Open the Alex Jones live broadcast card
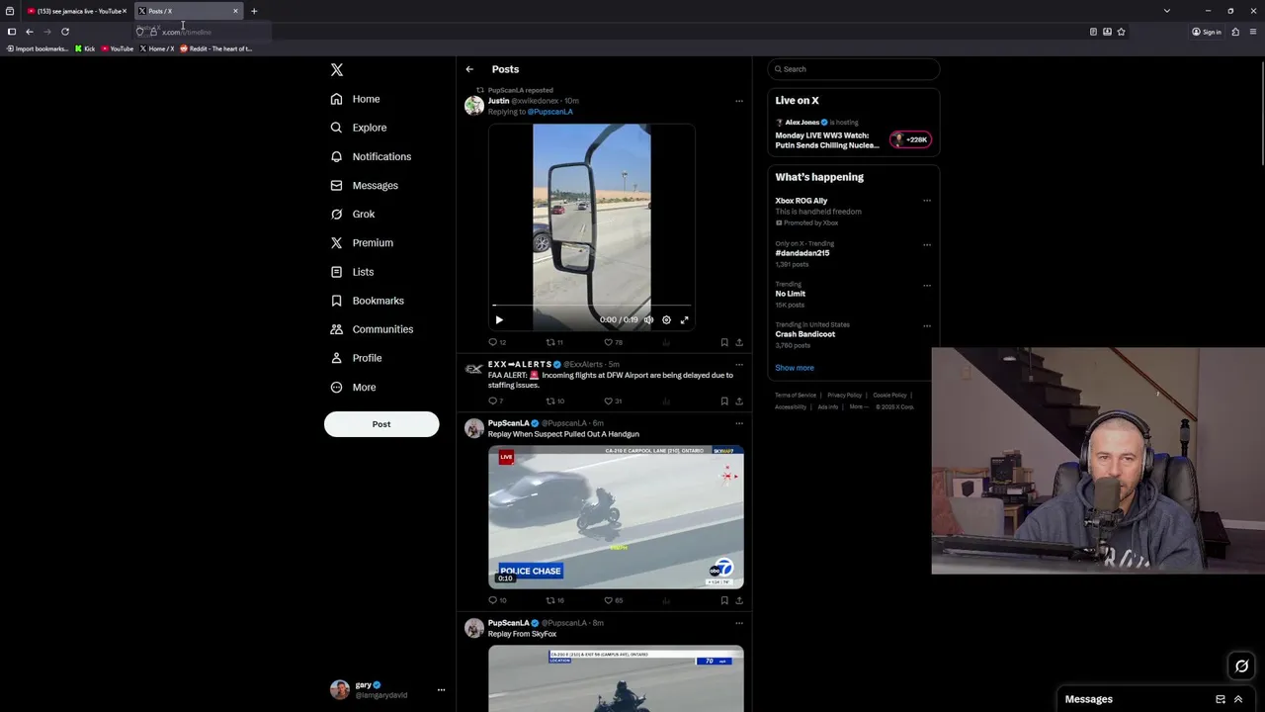The width and height of the screenshot is (1265, 712). [x=854, y=134]
